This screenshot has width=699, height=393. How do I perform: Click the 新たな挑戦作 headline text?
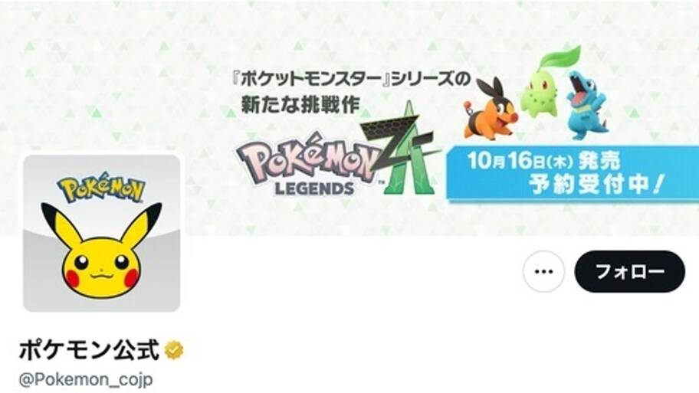tap(300, 105)
